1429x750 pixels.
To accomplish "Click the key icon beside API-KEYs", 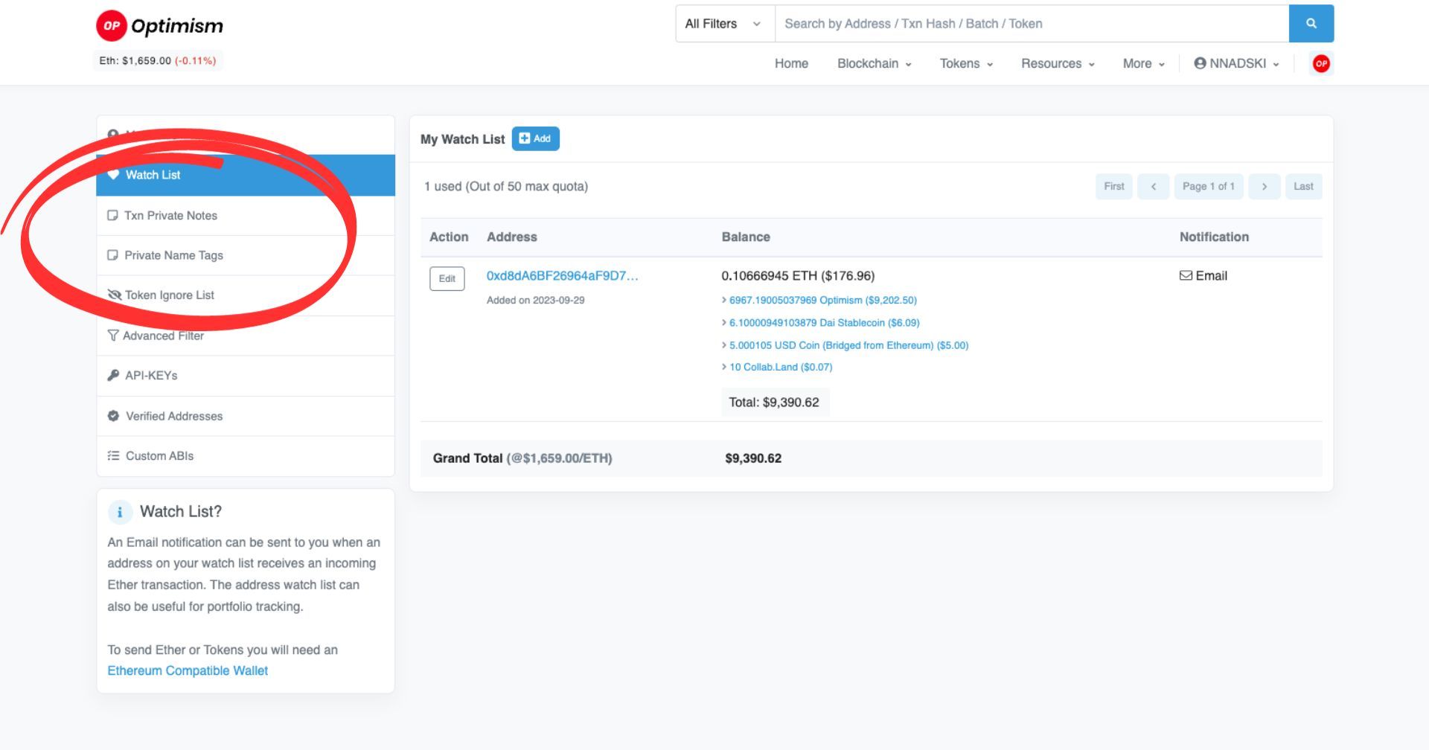I will pyautogui.click(x=113, y=376).
